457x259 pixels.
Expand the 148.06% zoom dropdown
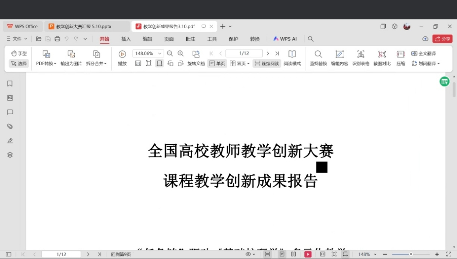(160, 54)
